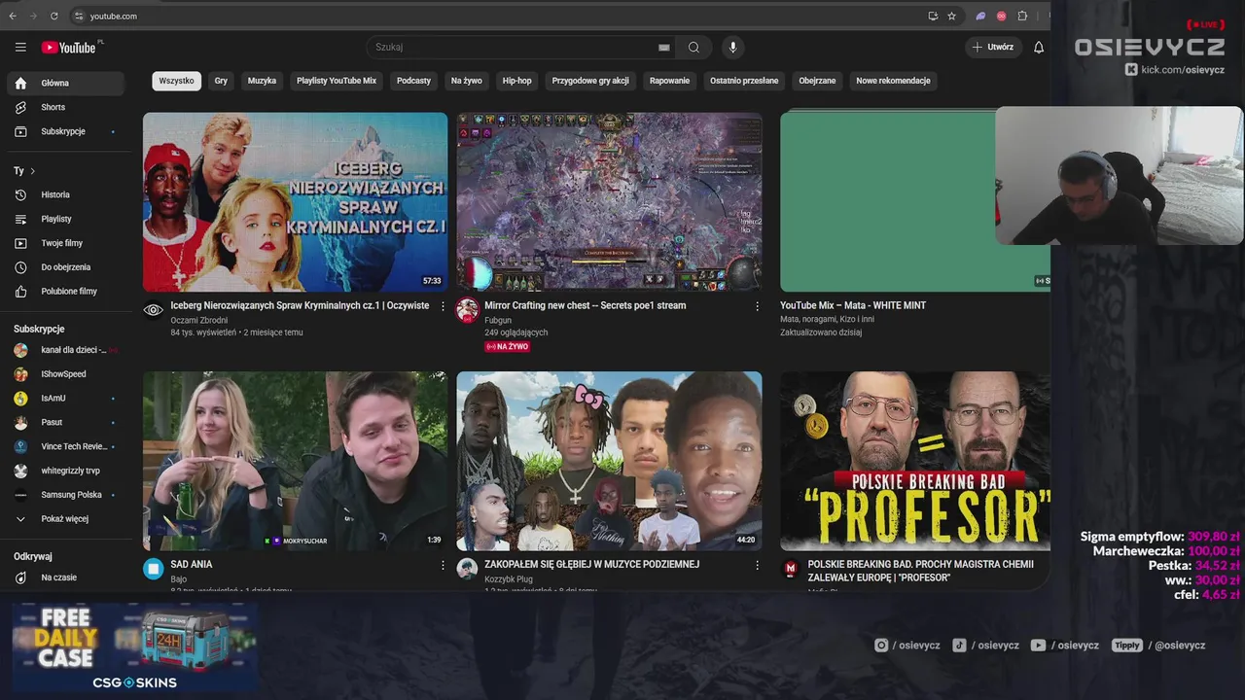Viewport: 1245px width, 700px height.
Task: Open Playlisty in the sidebar
Action: point(66,219)
